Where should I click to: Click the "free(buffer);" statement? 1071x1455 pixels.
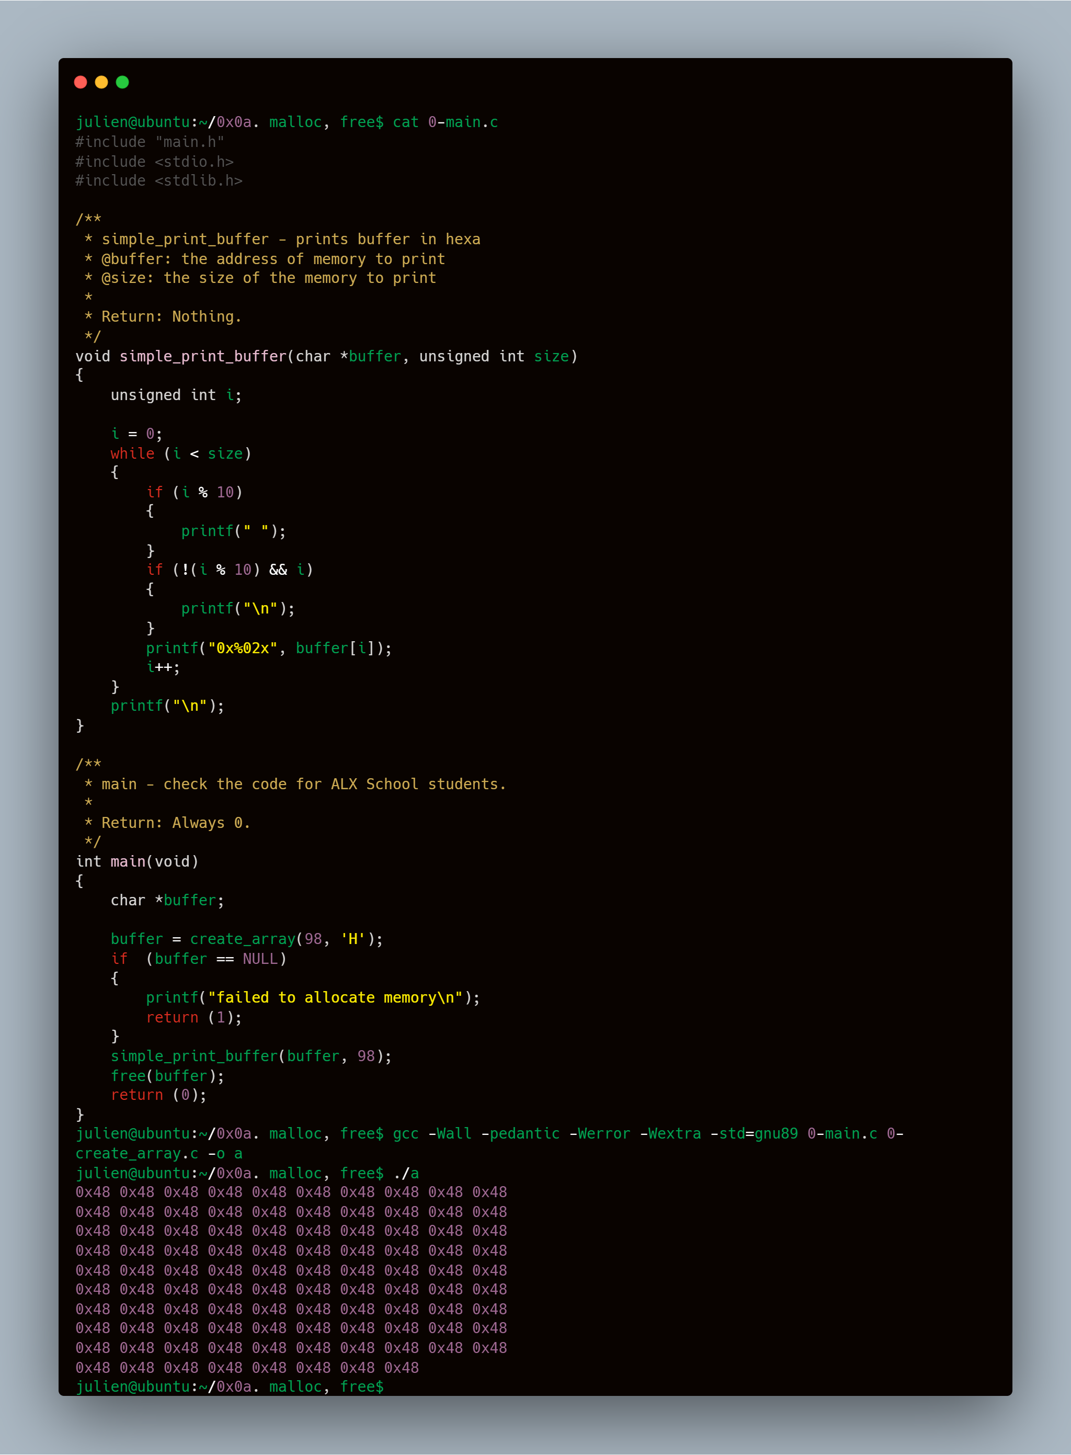(x=167, y=1076)
